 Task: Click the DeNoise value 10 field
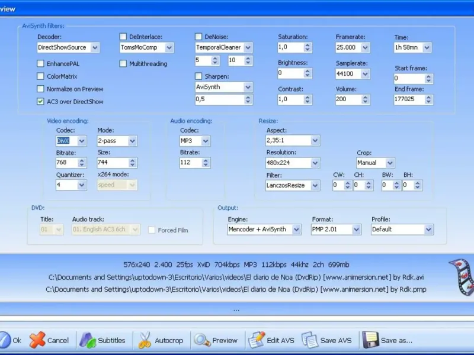coord(236,60)
